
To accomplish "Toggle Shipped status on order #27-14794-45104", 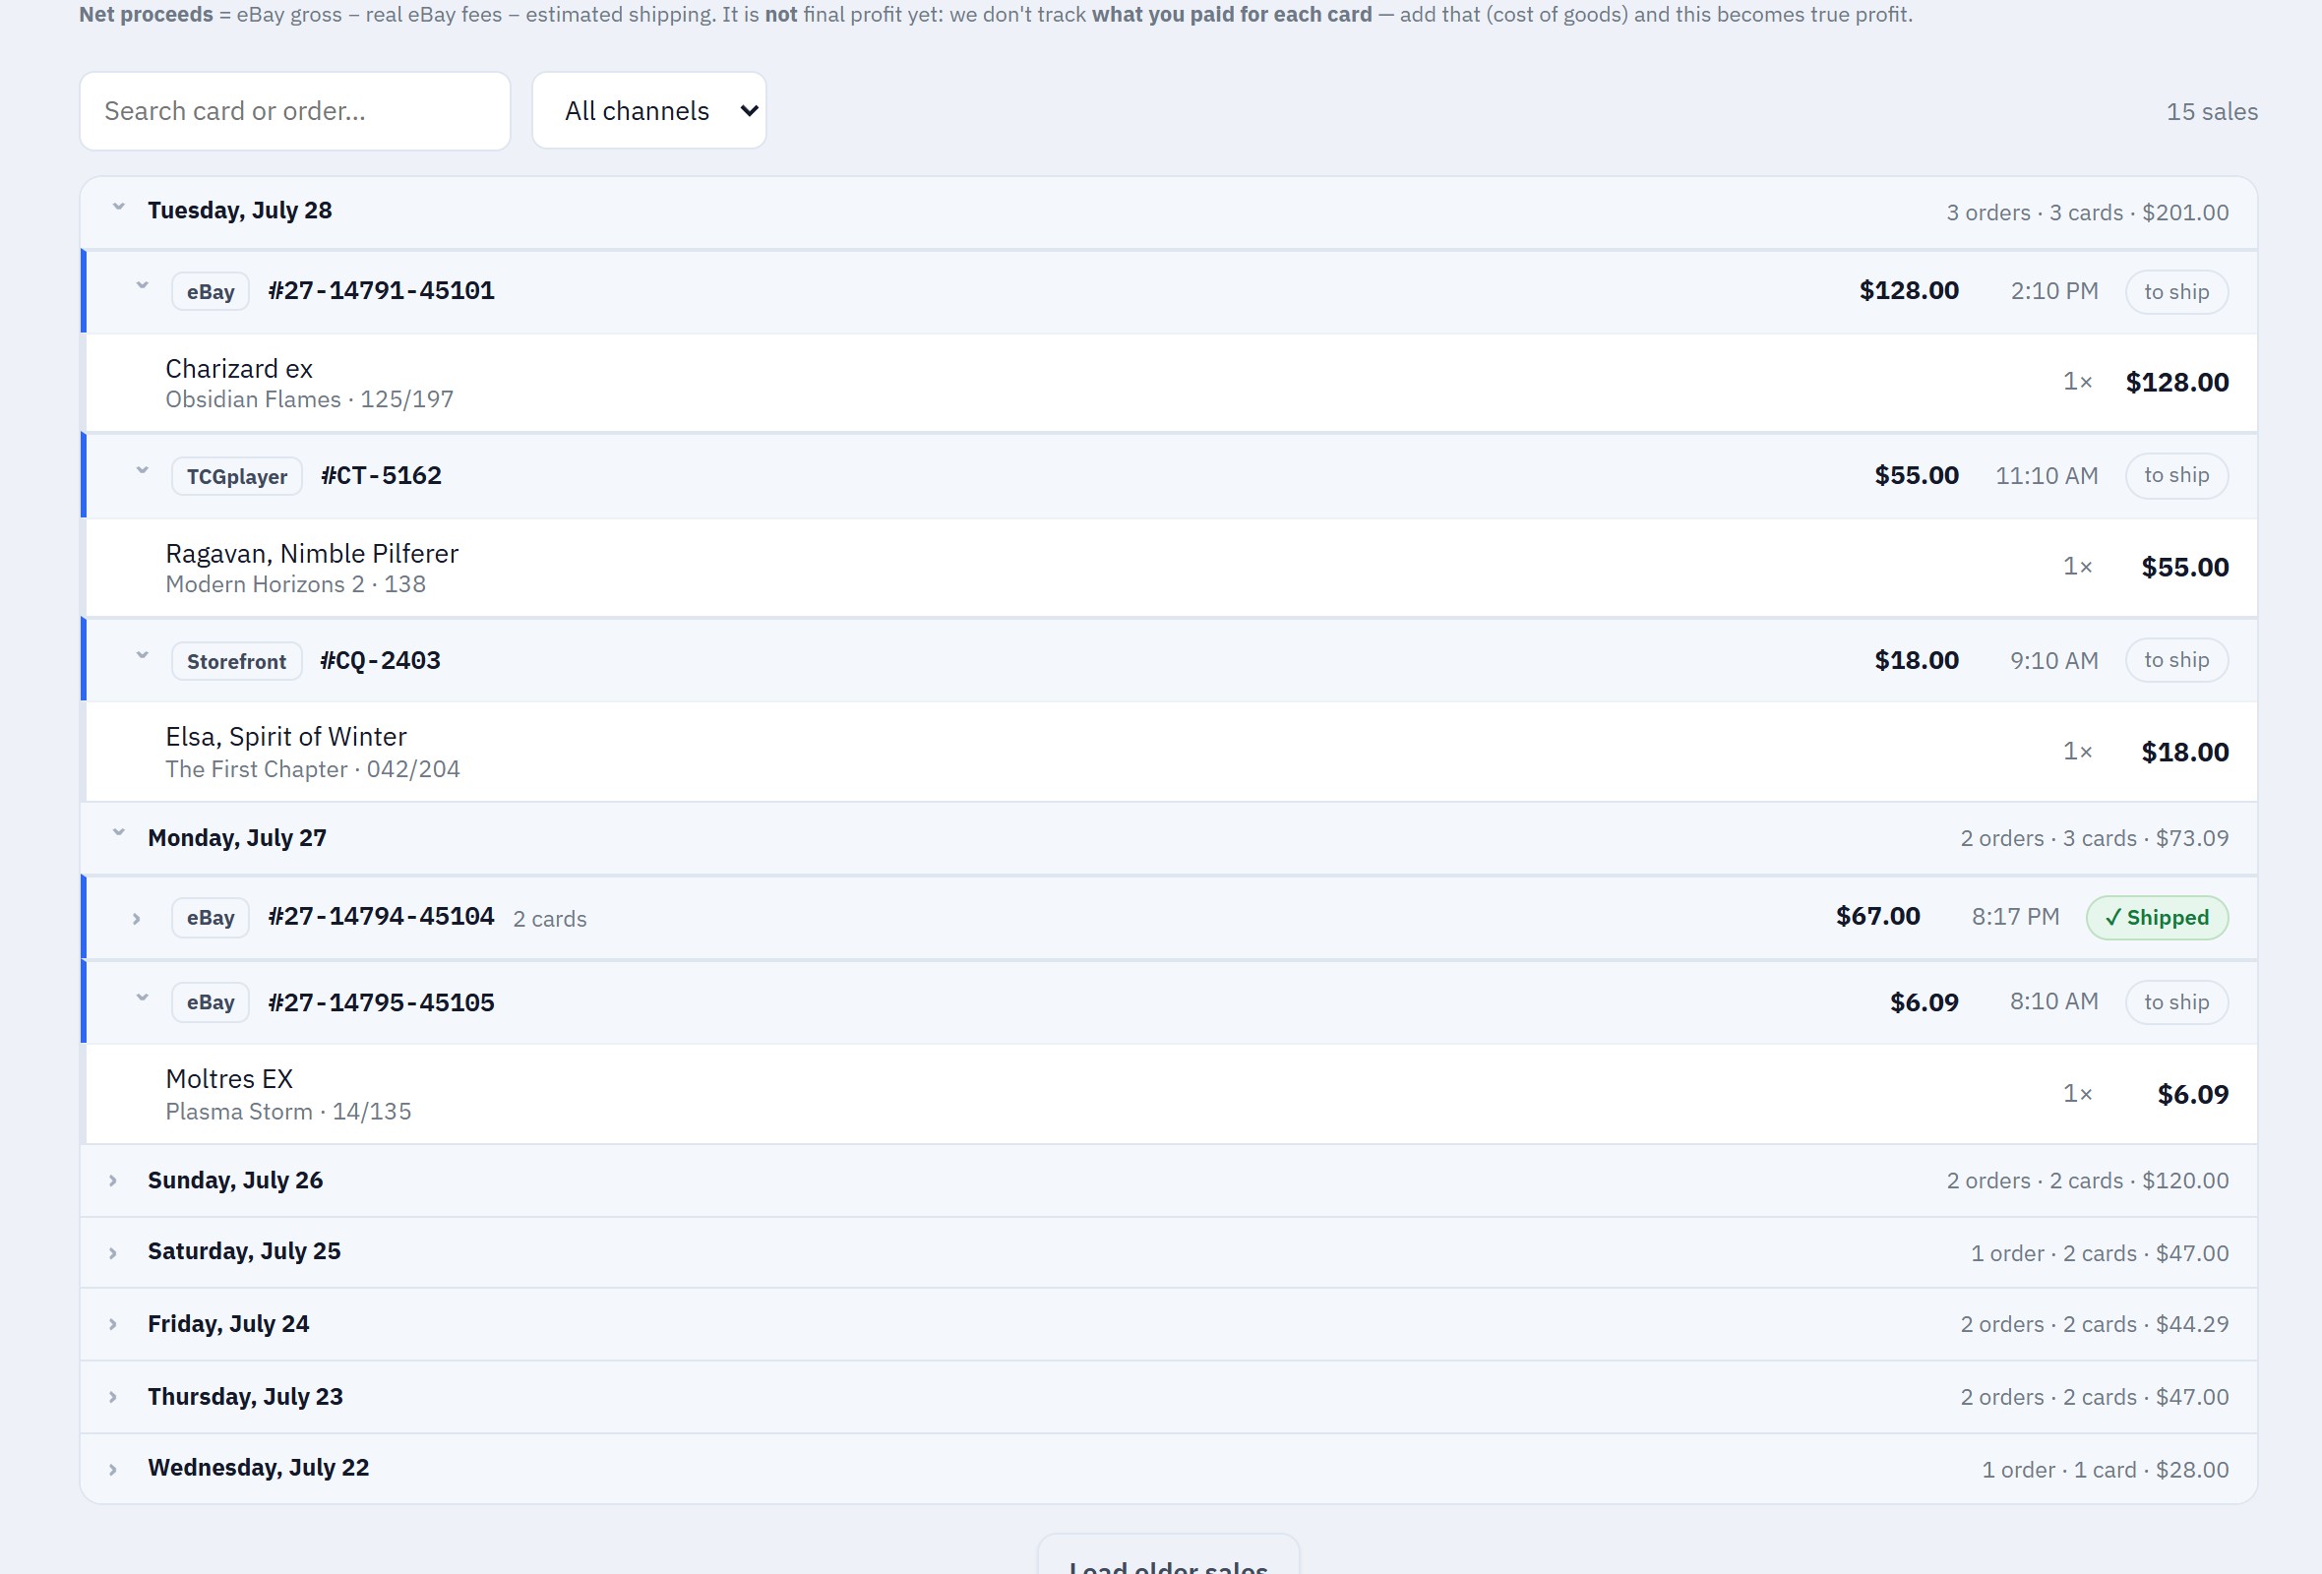I will click(2156, 918).
